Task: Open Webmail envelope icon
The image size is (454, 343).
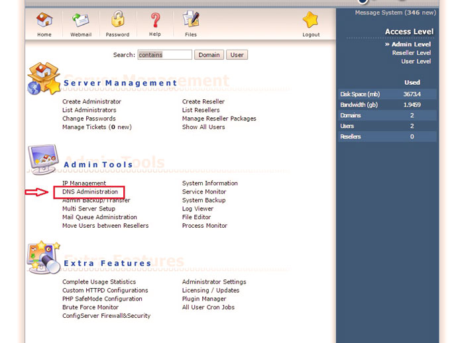Action: pyautogui.click(x=81, y=20)
